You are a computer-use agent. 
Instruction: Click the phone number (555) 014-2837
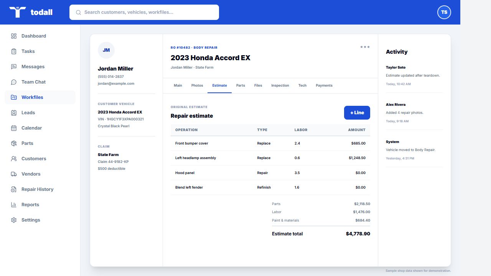tap(111, 77)
